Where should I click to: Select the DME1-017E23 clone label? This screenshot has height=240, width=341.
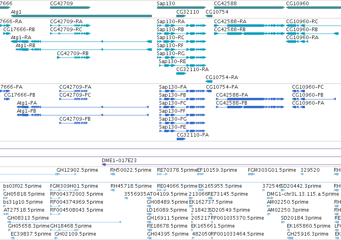(x=119, y=161)
